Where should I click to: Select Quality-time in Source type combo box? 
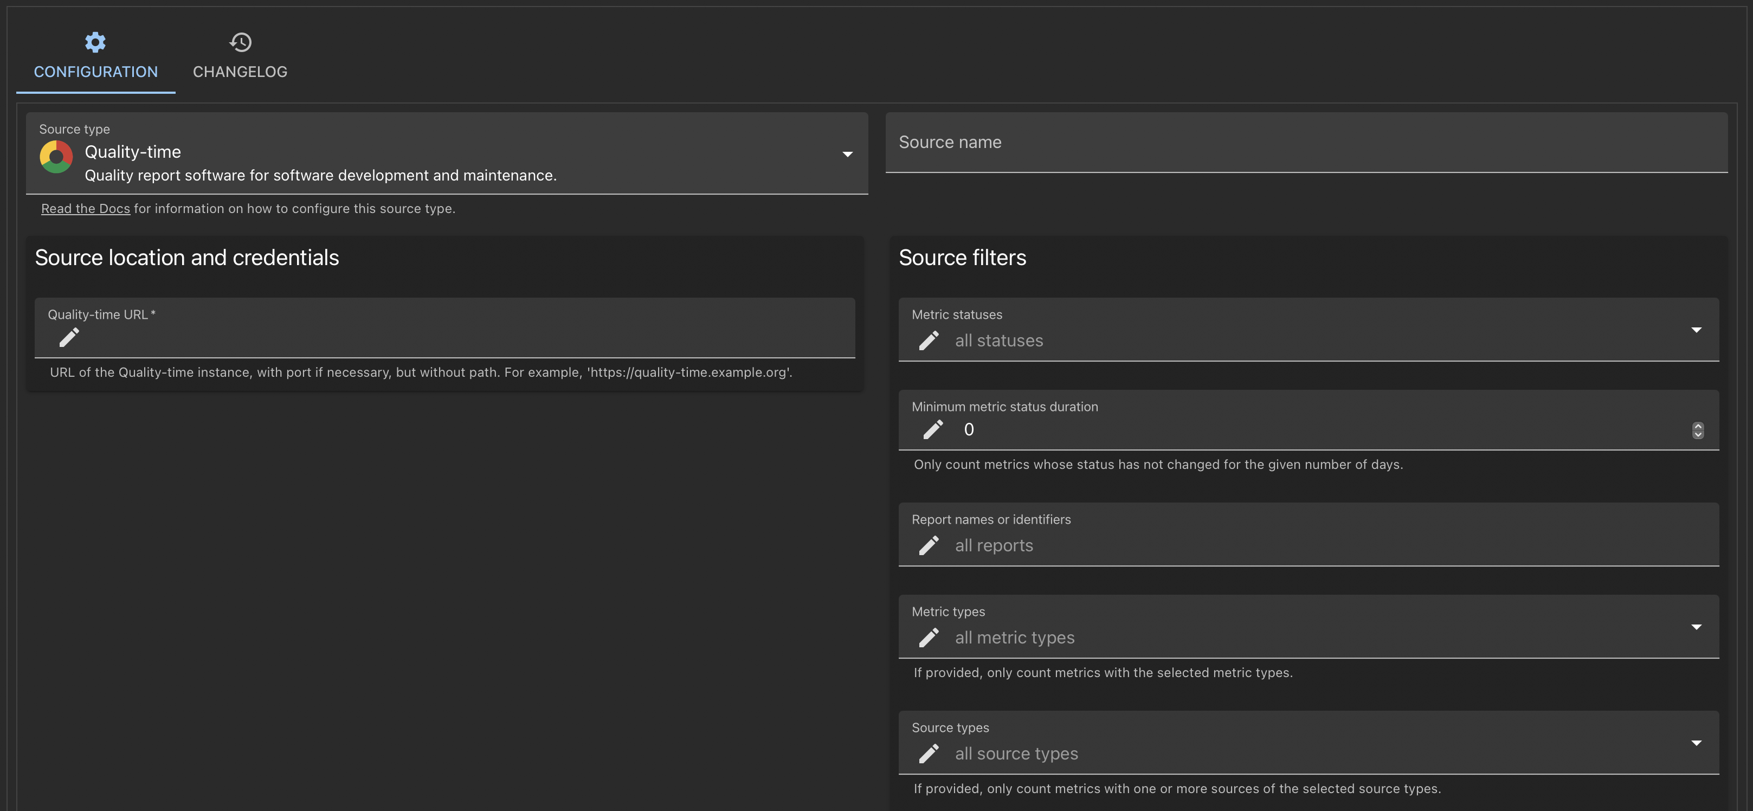click(x=447, y=154)
